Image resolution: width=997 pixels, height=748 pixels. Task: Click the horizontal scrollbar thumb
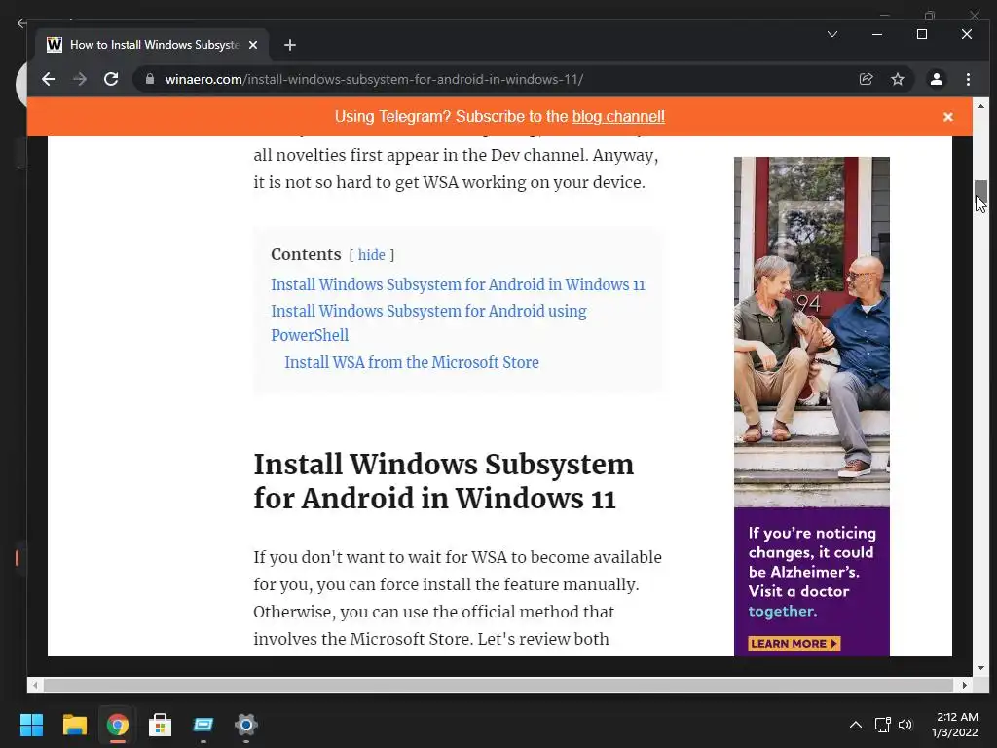pyautogui.click(x=498, y=685)
